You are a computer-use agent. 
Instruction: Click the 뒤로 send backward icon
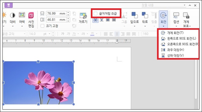click(x=145, y=15)
